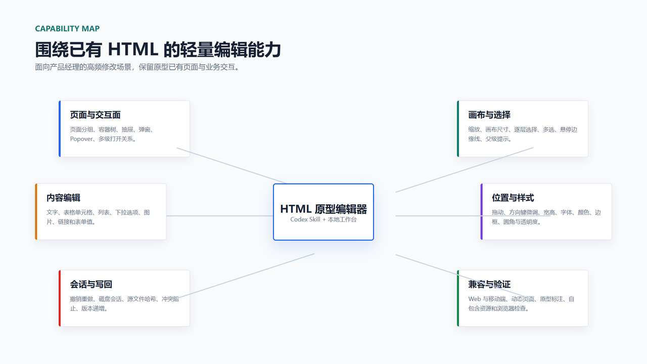Click the blue accent bar of 页面与交互面

tap(60, 128)
